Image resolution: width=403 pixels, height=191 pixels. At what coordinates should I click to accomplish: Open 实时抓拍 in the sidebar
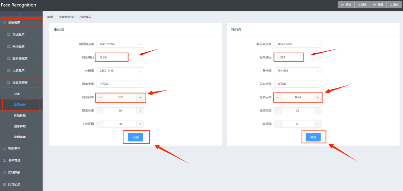click(x=14, y=172)
